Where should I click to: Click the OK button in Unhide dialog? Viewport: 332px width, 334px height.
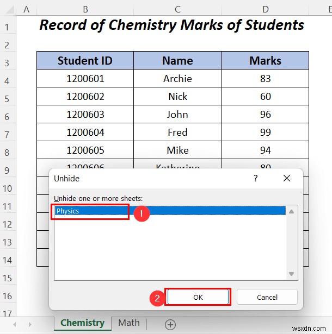pos(198,297)
